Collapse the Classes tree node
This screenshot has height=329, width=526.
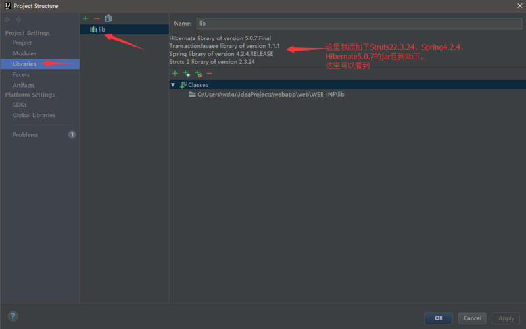[x=173, y=85]
